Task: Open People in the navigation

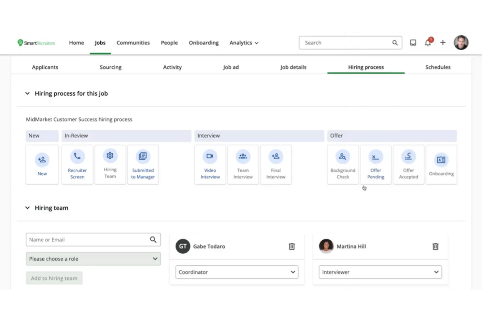Action: click(x=169, y=43)
